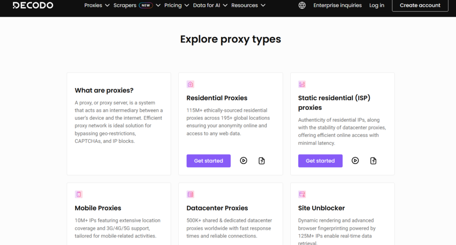Open the Static residential (ISP) proxies documentation icon
This screenshot has height=245, width=456.
tap(374, 161)
